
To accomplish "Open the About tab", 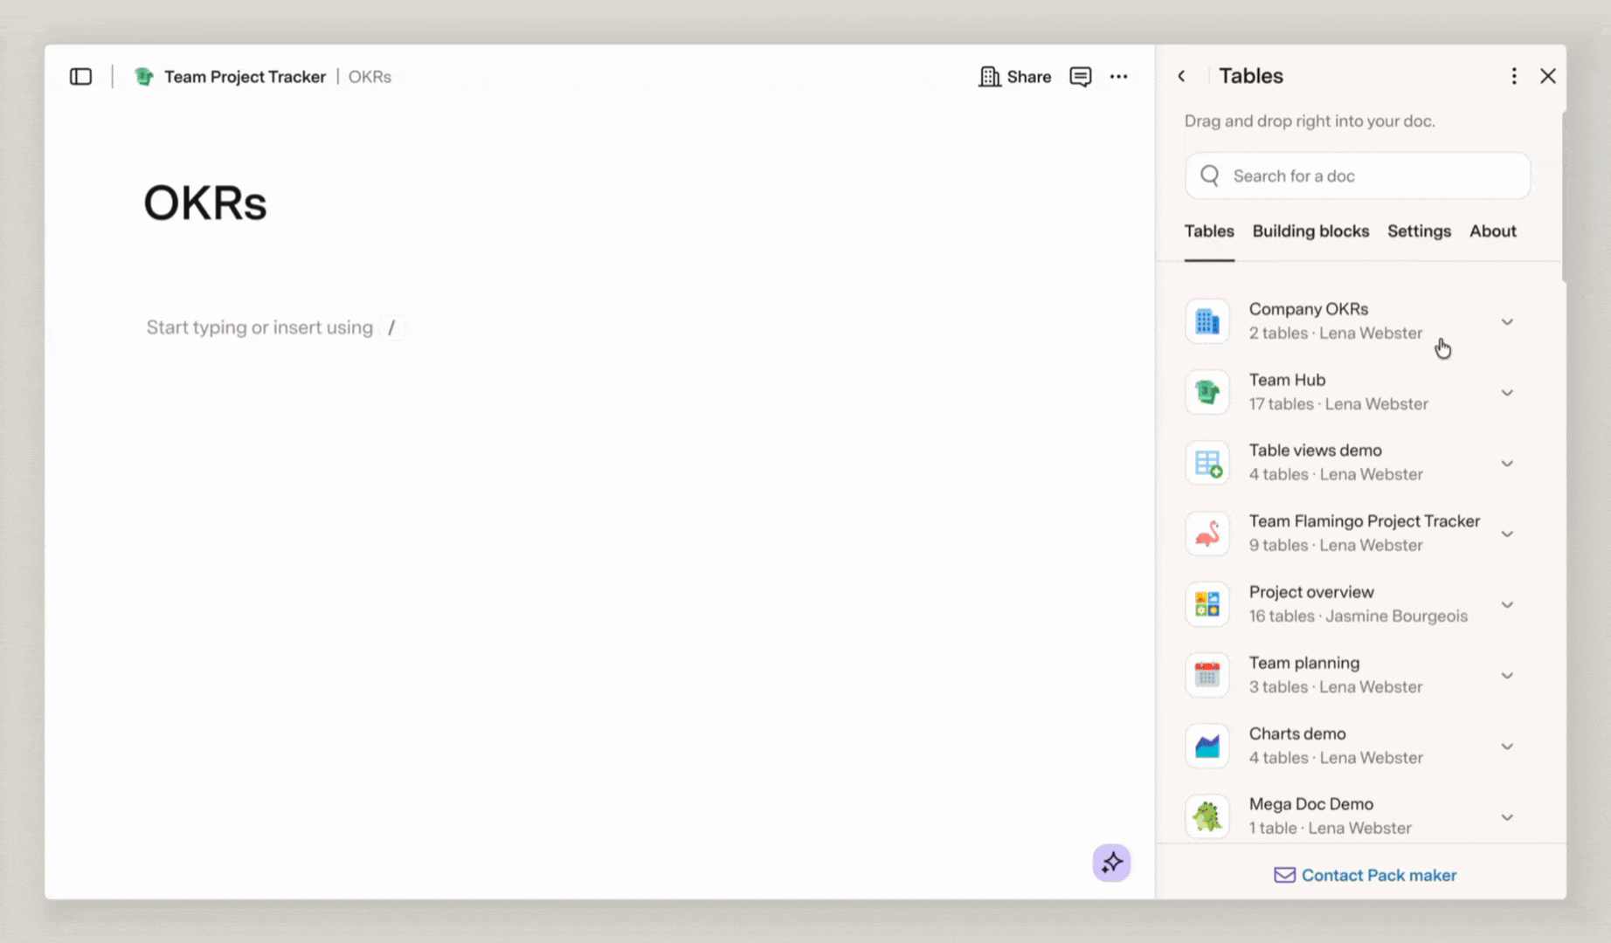I will coord(1492,231).
